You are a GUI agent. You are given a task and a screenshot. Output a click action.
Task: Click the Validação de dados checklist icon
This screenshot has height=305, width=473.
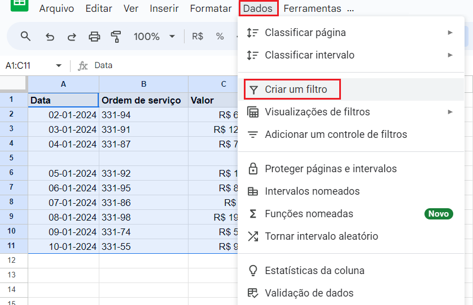point(253,293)
